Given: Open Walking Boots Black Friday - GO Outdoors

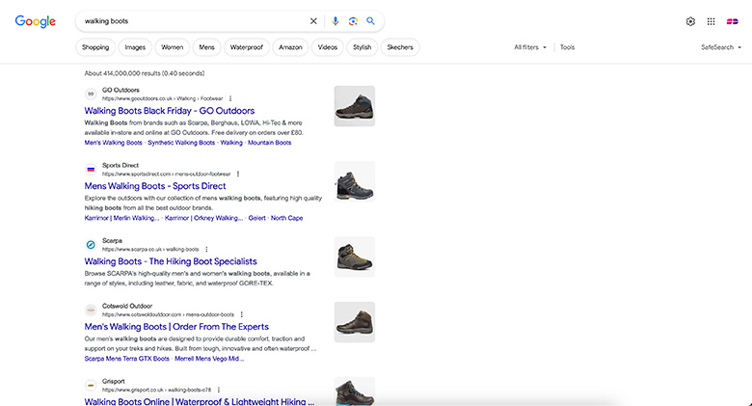Looking at the screenshot, I should [170, 111].
